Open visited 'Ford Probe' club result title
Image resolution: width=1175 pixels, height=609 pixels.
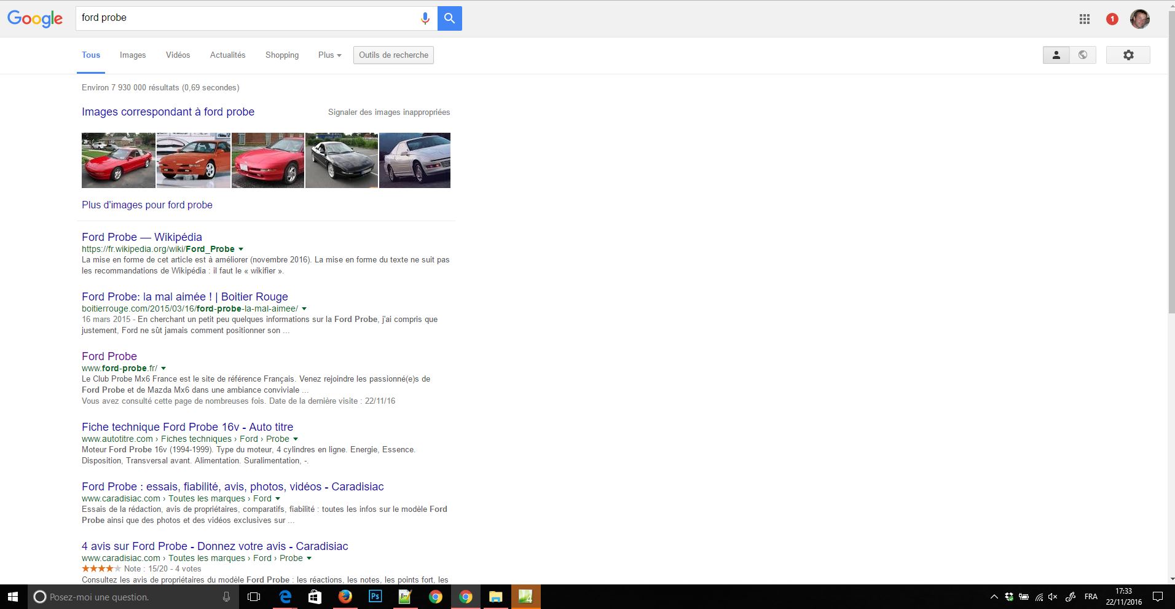(x=109, y=356)
